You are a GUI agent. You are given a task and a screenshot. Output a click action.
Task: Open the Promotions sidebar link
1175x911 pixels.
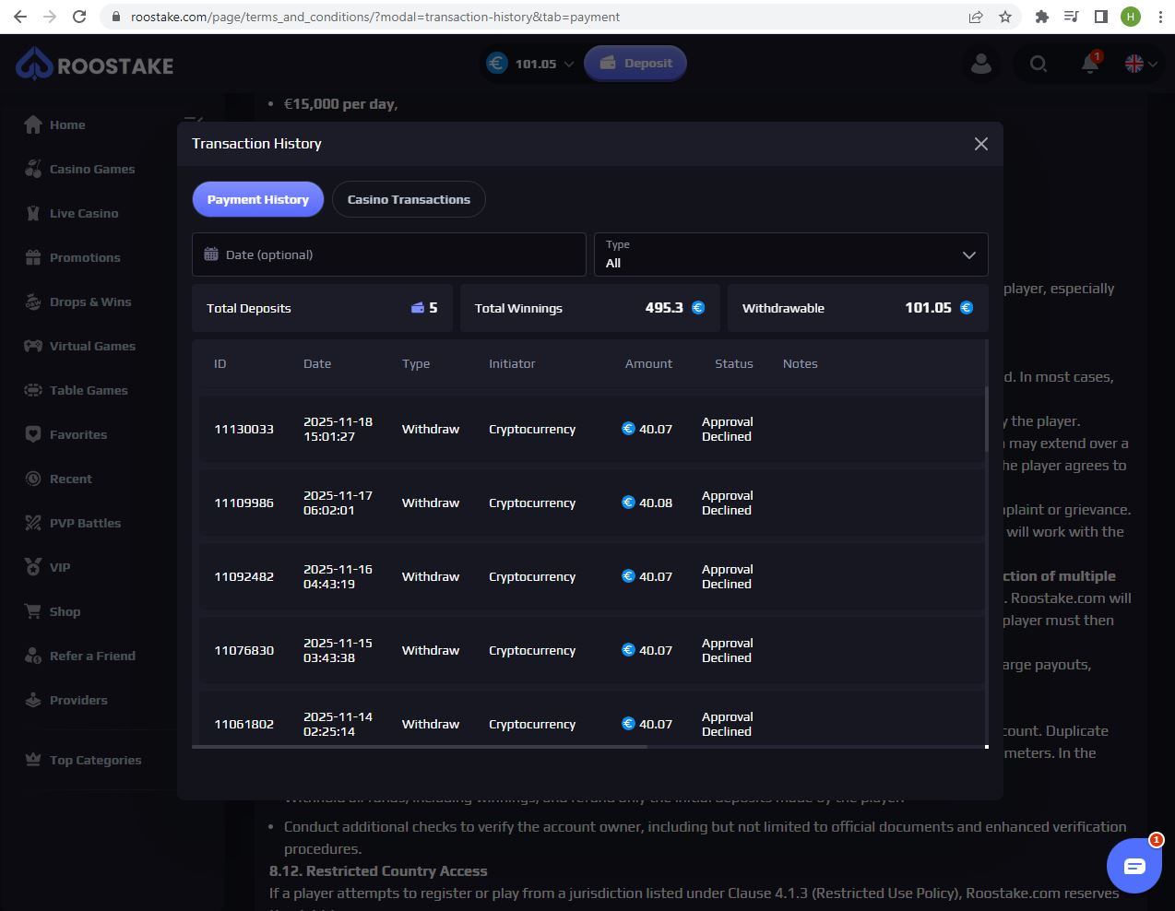(84, 257)
